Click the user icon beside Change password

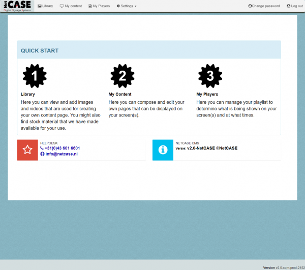coord(250,6)
